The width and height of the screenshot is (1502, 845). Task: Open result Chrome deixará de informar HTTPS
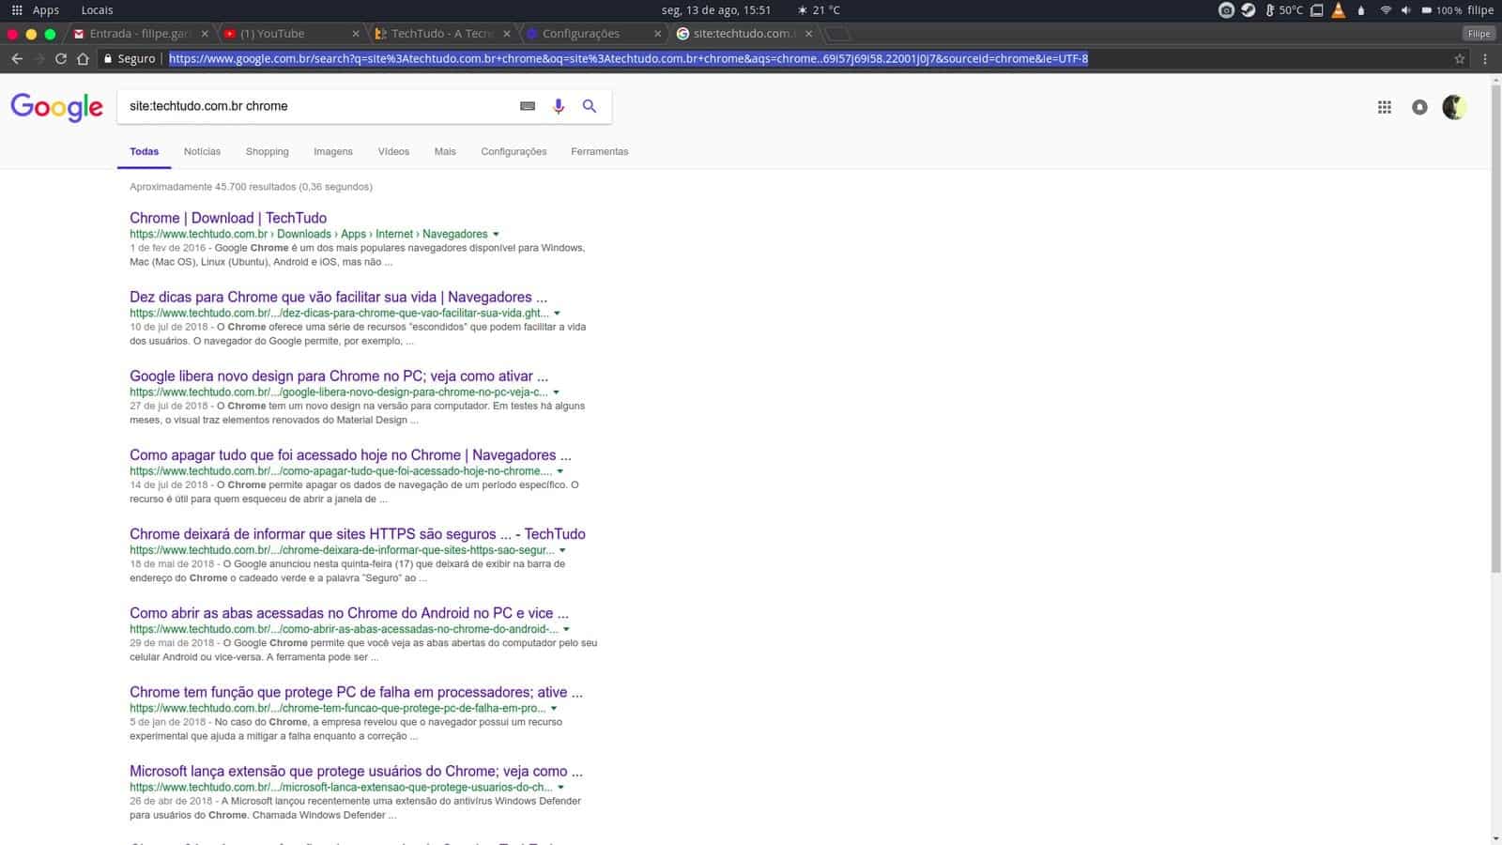(358, 534)
